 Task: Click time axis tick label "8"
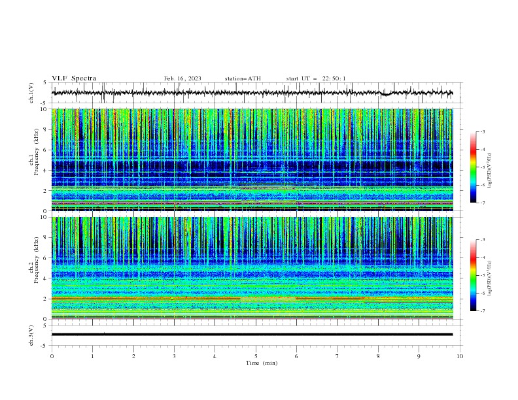tap(378, 356)
